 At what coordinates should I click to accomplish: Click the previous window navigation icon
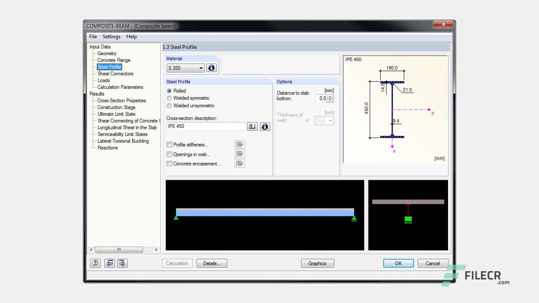point(109,263)
